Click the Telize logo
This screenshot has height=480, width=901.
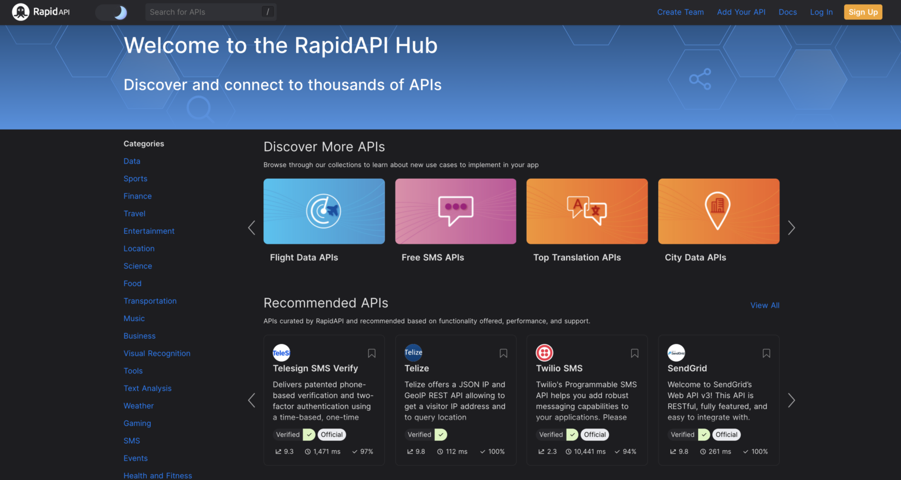(x=413, y=352)
